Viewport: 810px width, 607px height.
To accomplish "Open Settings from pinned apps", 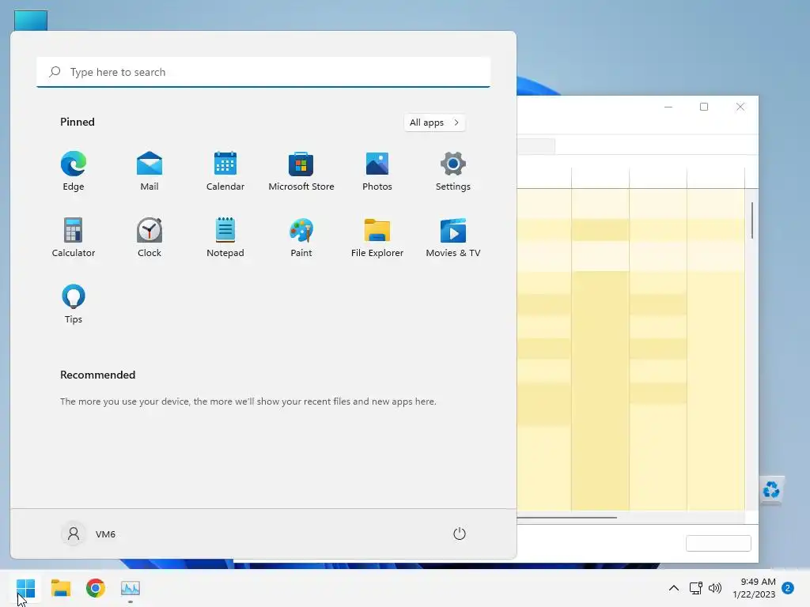I will [x=453, y=172].
